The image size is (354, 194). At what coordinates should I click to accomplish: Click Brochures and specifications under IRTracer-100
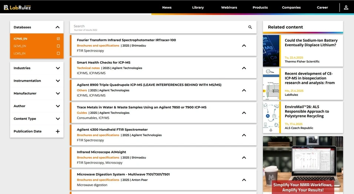coord(98,45)
